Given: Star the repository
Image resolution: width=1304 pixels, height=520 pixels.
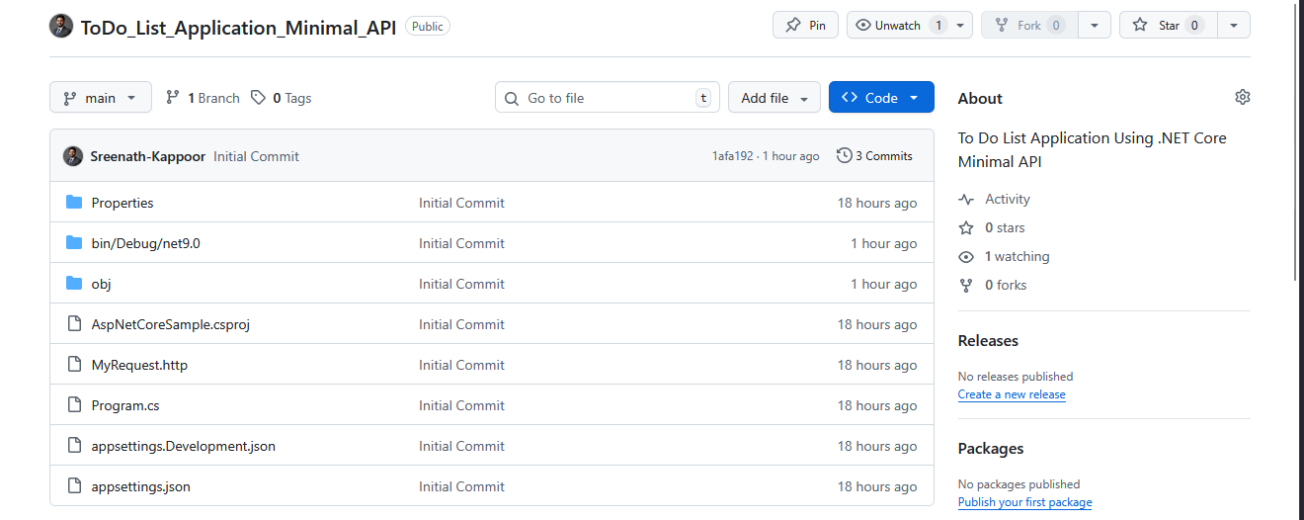Looking at the screenshot, I should point(1168,25).
